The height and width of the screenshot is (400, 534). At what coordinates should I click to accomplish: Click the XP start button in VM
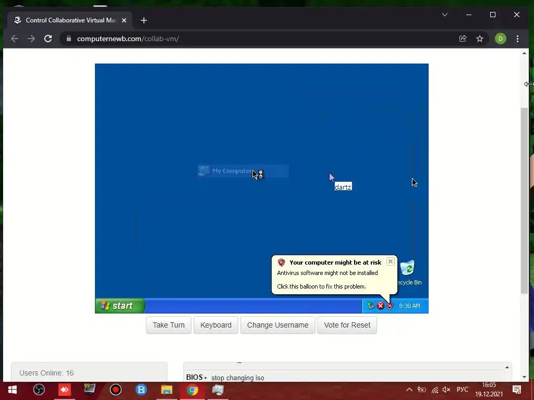tap(120, 306)
